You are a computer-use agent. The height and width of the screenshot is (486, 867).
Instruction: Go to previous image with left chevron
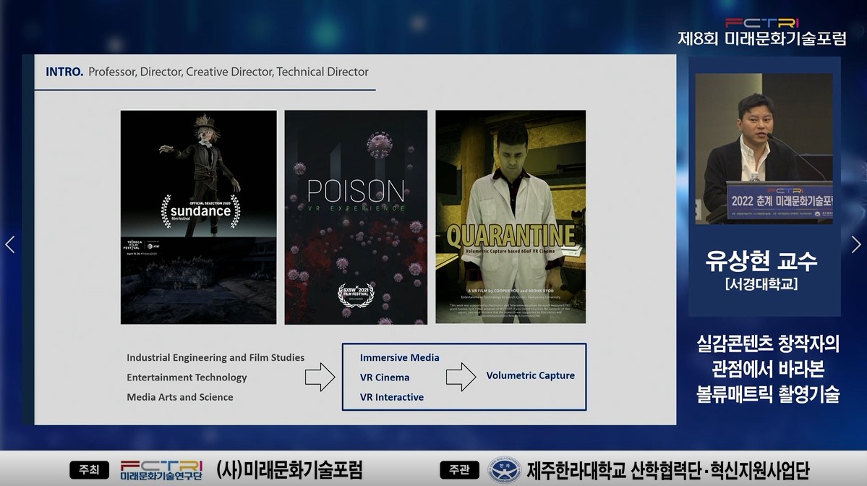(10, 244)
